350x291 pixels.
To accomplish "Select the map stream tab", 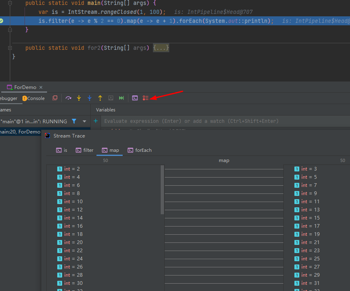I will (110, 150).
